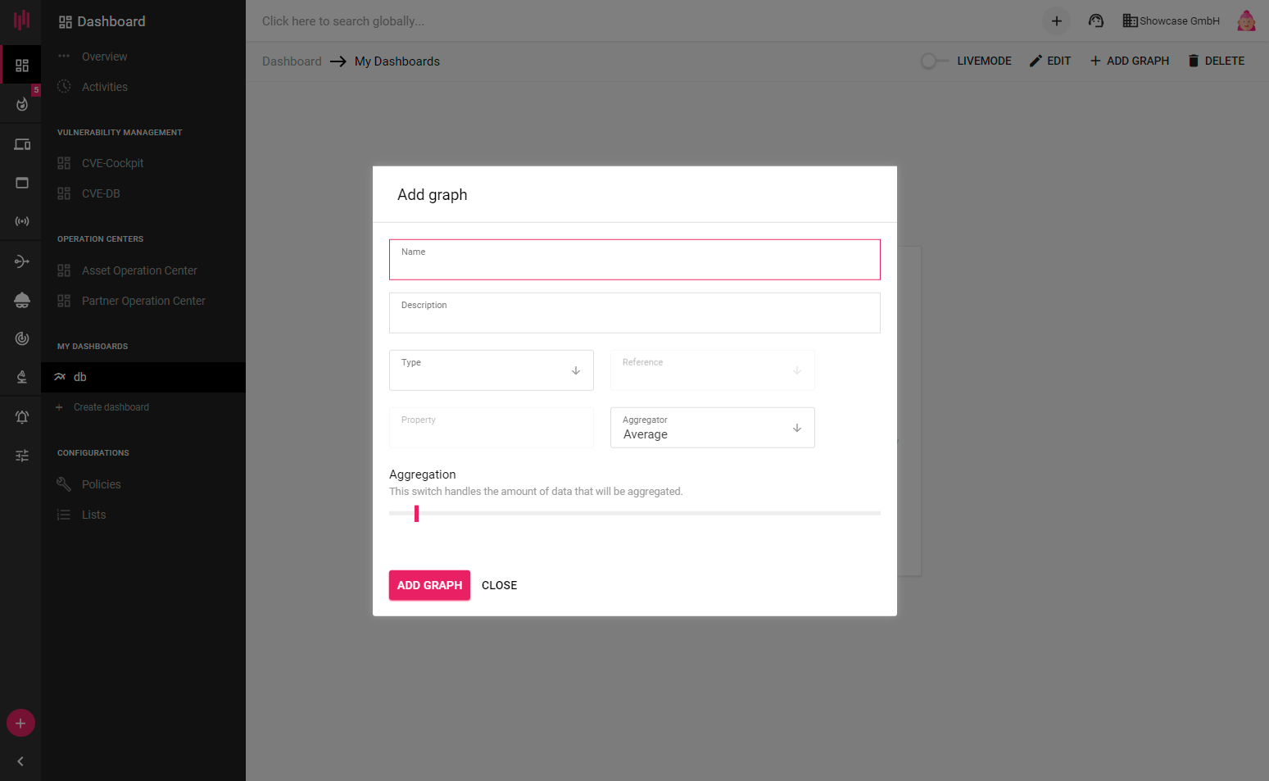Click the user avatar icon
This screenshot has height=781, width=1269.
pyautogui.click(x=1246, y=21)
